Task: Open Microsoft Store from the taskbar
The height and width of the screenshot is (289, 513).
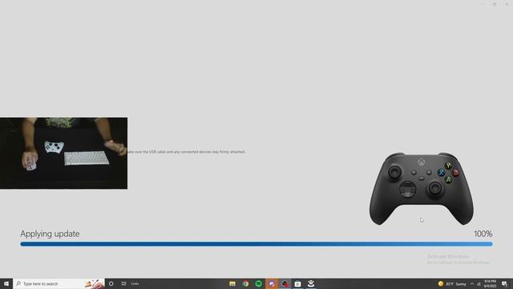Action: (297, 283)
